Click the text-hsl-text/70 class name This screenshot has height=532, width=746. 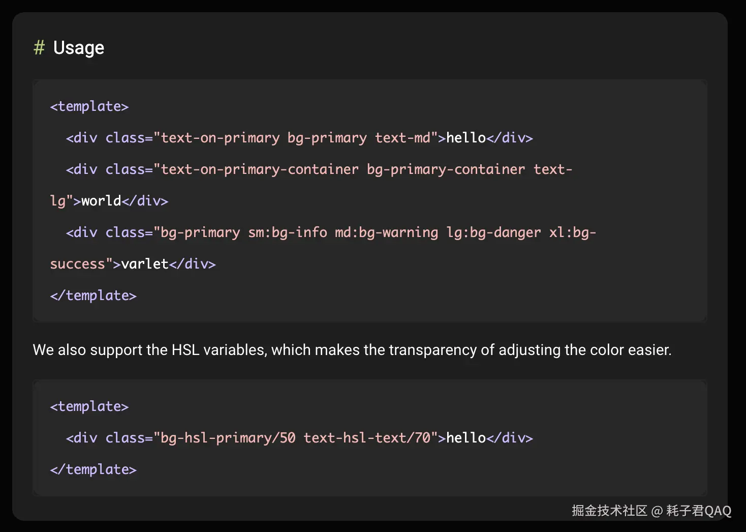[x=367, y=438]
